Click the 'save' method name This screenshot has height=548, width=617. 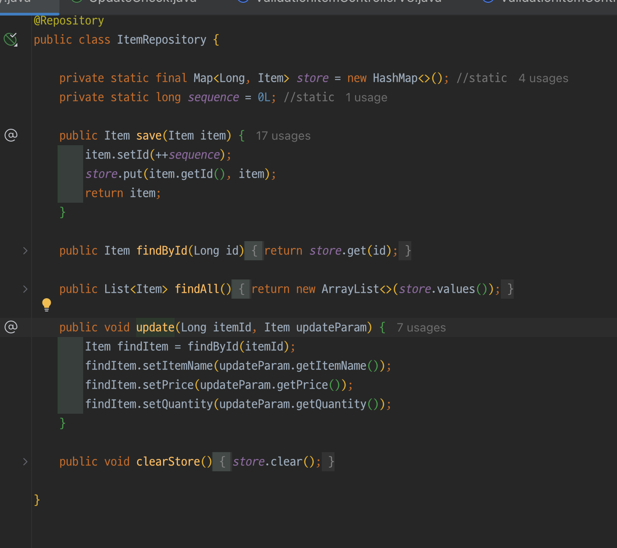(x=149, y=136)
